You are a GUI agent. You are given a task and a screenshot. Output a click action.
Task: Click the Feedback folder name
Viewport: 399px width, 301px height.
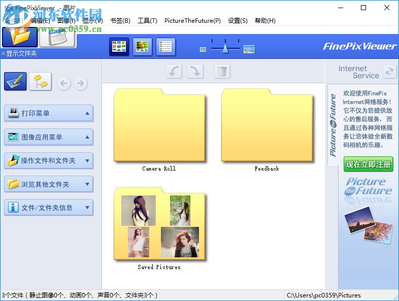pyautogui.click(x=267, y=169)
